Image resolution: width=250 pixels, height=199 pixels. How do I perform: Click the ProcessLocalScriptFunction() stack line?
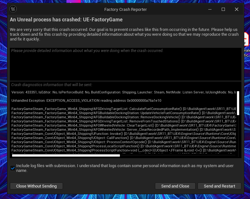point(124,146)
